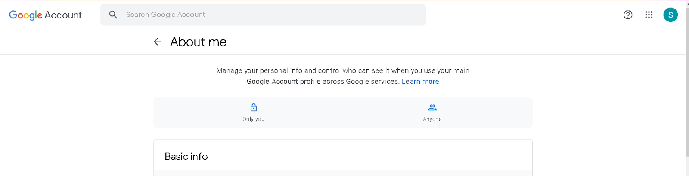689x176 pixels.
Task: Select the Only you label
Action: (254, 119)
